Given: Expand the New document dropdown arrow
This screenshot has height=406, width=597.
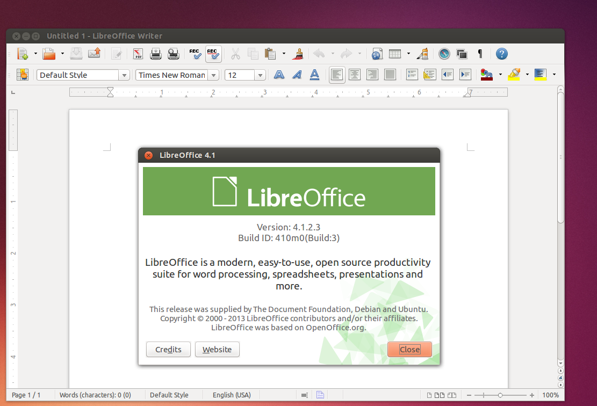Looking at the screenshot, I should 35,54.
